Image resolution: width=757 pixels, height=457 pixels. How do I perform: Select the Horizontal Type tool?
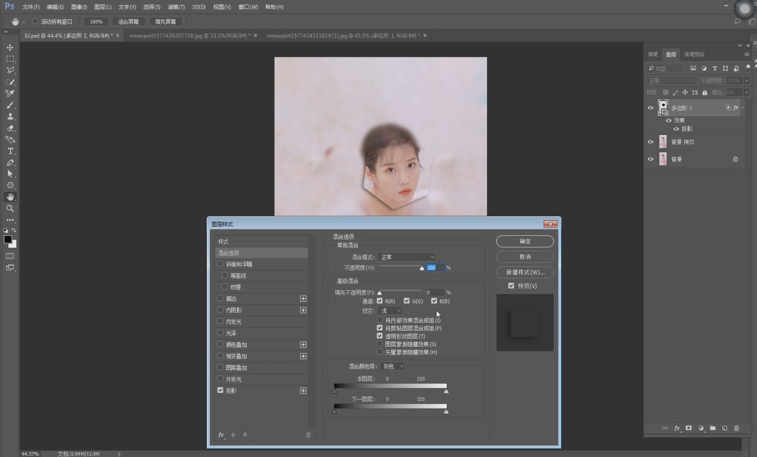(10, 151)
